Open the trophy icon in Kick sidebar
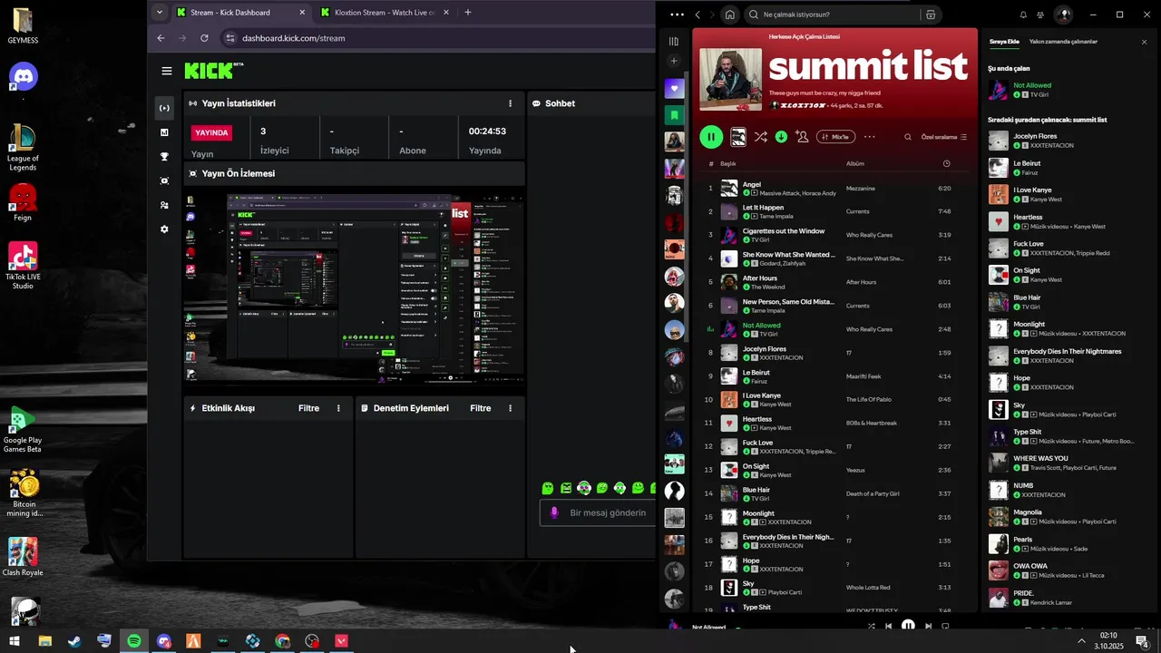The image size is (1161, 653). point(164,157)
